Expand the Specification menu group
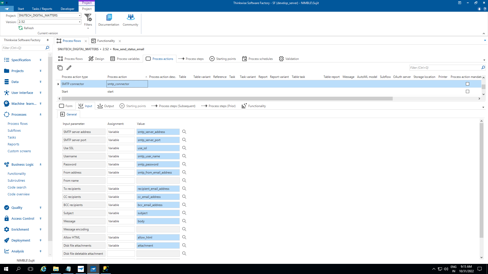The image size is (488, 274). pos(23,60)
